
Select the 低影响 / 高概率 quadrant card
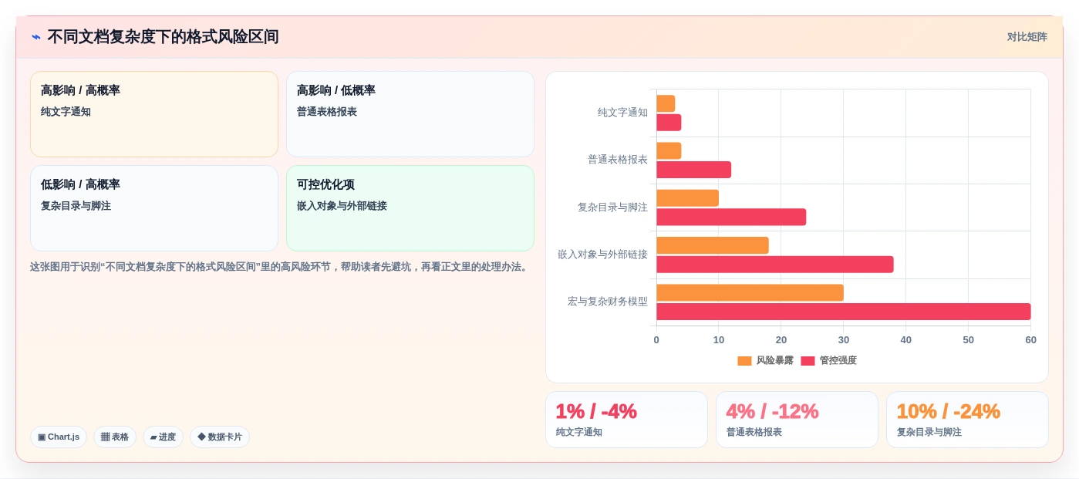[x=154, y=208]
